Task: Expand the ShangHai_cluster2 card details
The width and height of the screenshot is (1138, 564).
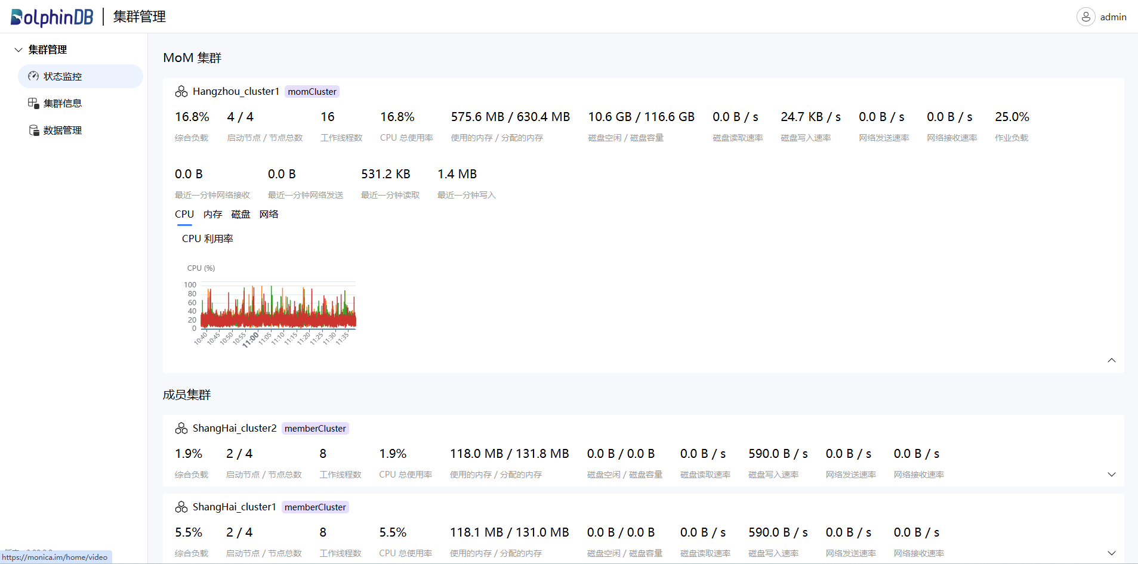Action: tap(1112, 475)
